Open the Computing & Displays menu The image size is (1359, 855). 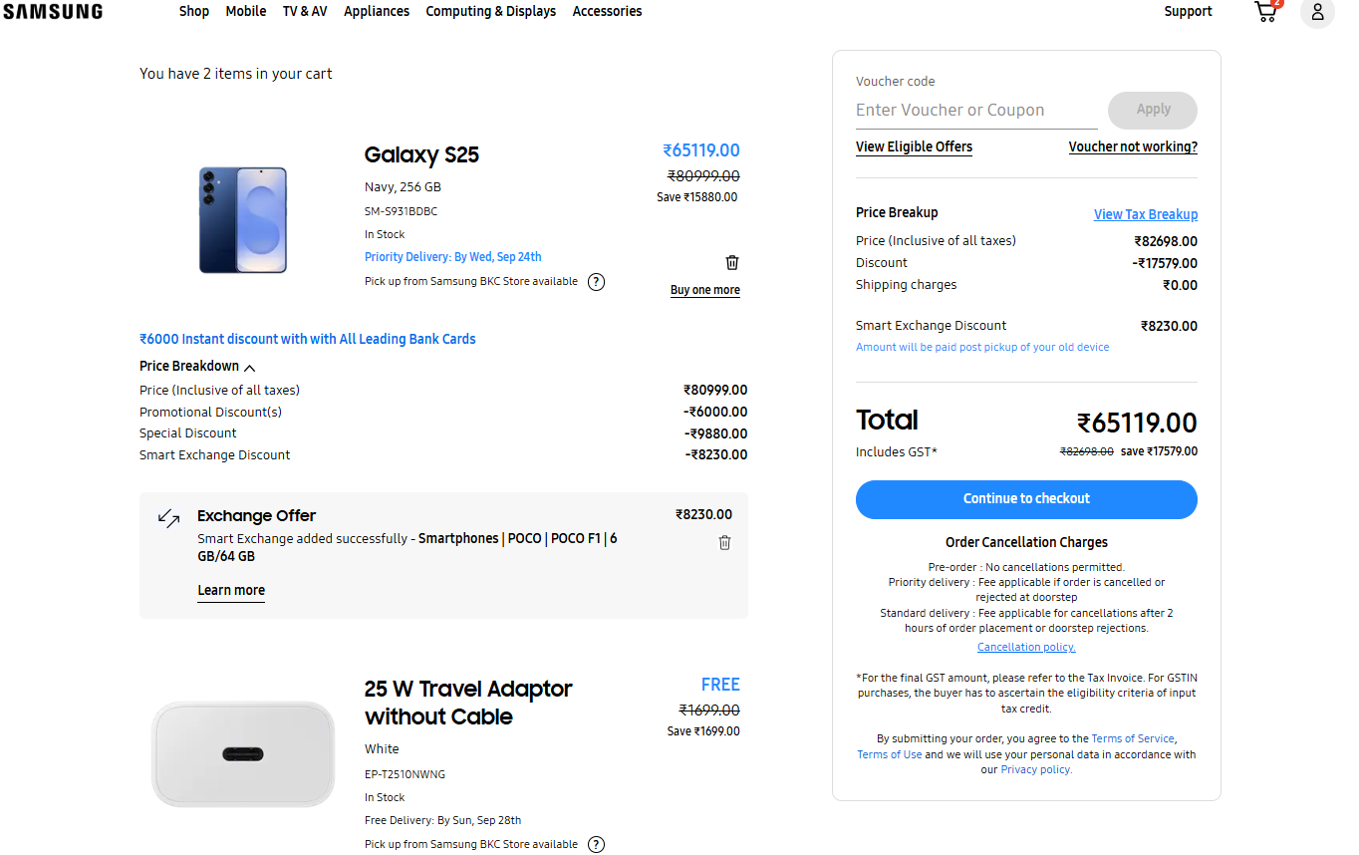click(490, 12)
